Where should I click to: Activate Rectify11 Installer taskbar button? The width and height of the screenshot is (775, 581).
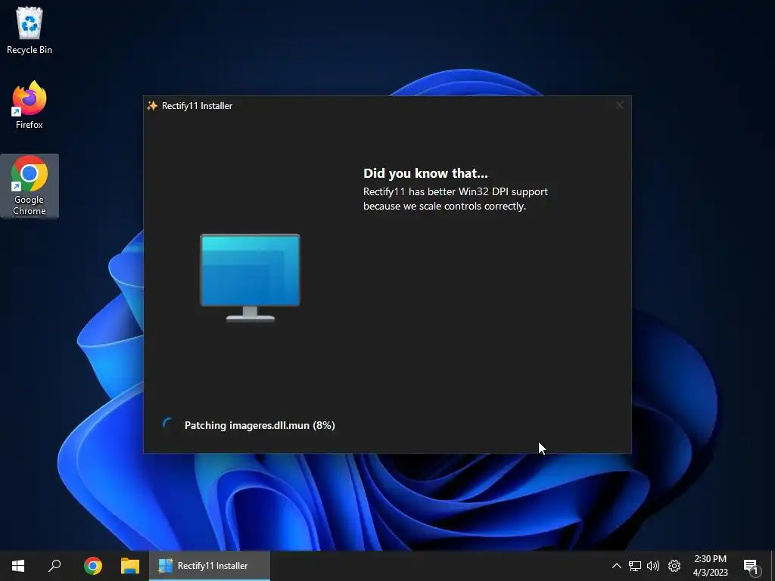210,566
